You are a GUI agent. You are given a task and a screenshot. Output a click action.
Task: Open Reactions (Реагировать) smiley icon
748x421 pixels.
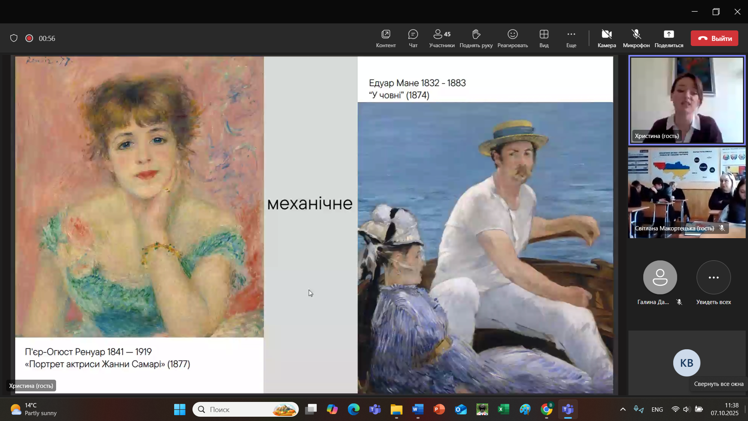512,35
